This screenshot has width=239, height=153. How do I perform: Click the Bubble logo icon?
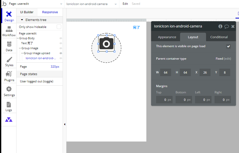(4, 4)
